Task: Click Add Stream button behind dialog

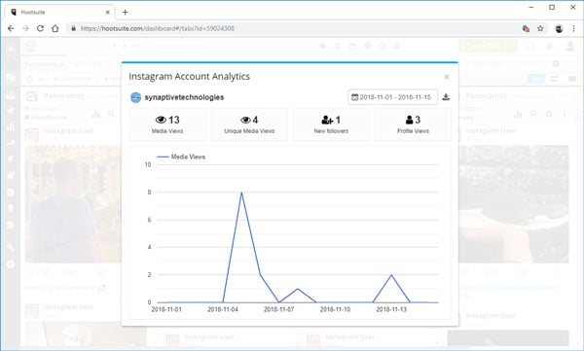Action: (x=73, y=79)
